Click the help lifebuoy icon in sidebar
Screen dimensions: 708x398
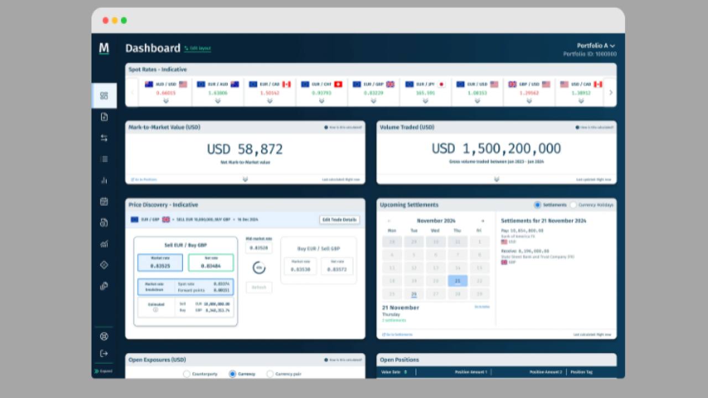(x=104, y=336)
